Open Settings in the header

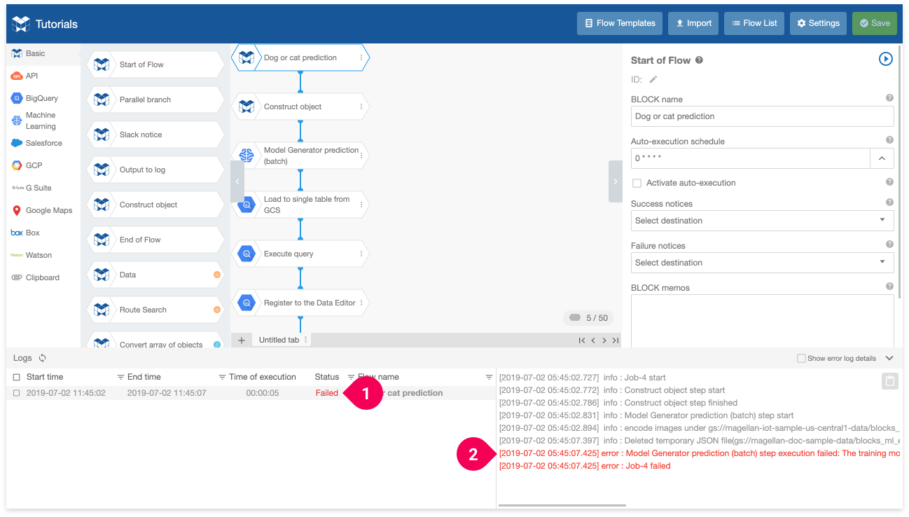coord(818,23)
